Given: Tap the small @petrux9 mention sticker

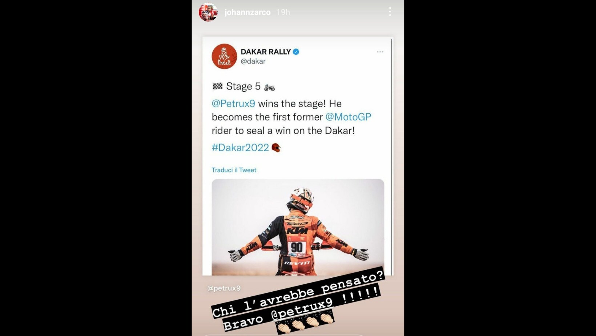Looking at the screenshot, I should tap(224, 288).
